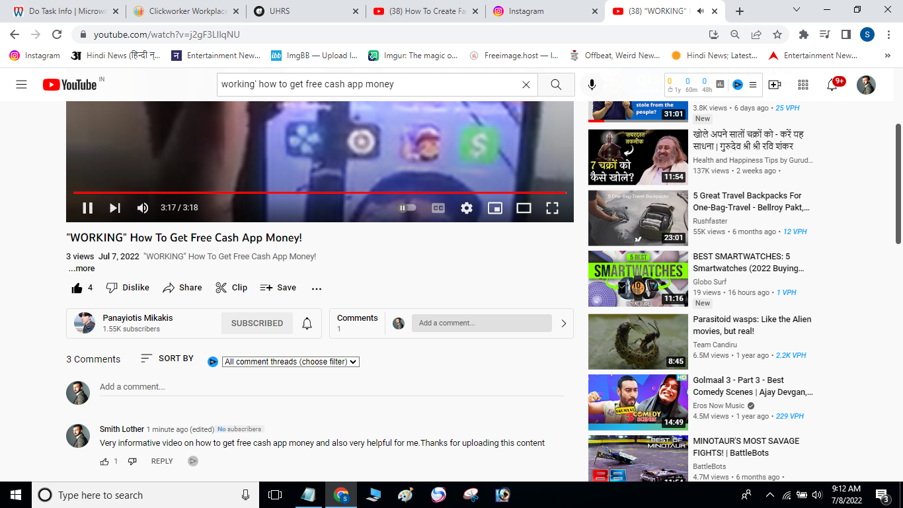903x508 pixels.
Task: Save video to a playlist
Action: click(x=278, y=288)
